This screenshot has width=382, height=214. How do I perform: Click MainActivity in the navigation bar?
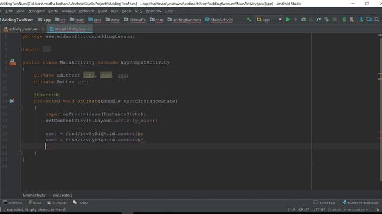pyautogui.click(x=219, y=20)
